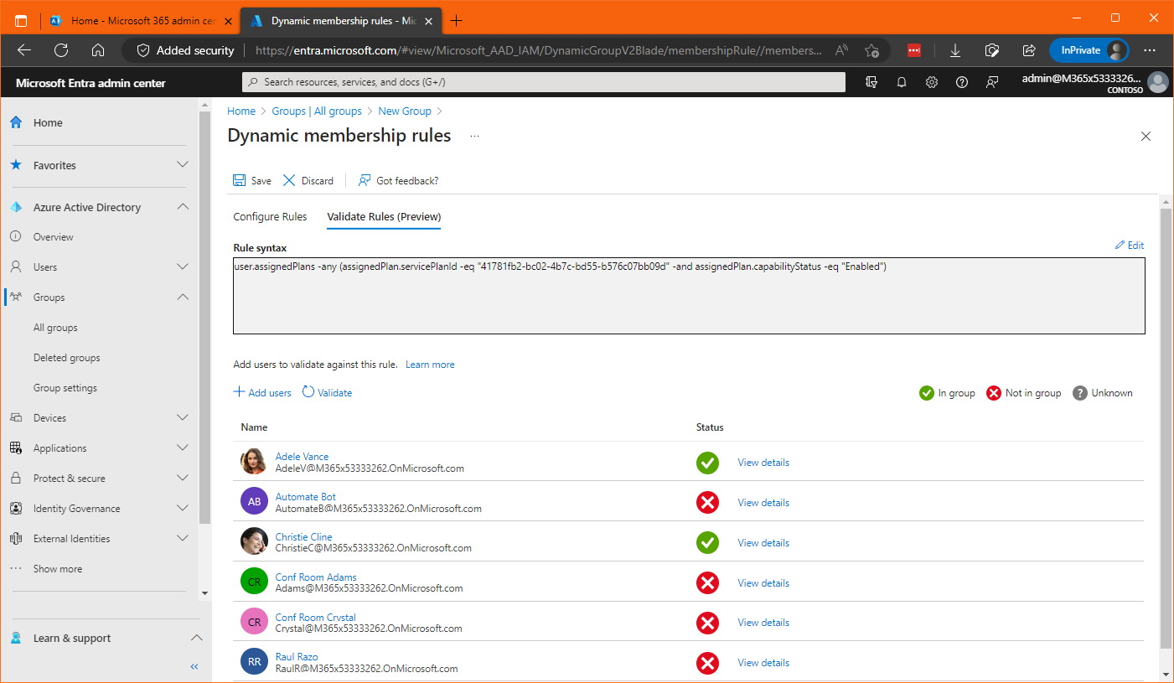The width and height of the screenshot is (1174, 683).
Task: Click the Validate refresh icon
Action: (308, 392)
